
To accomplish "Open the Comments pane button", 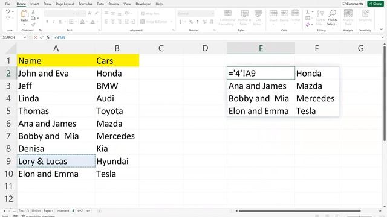I will tap(353, 4).
